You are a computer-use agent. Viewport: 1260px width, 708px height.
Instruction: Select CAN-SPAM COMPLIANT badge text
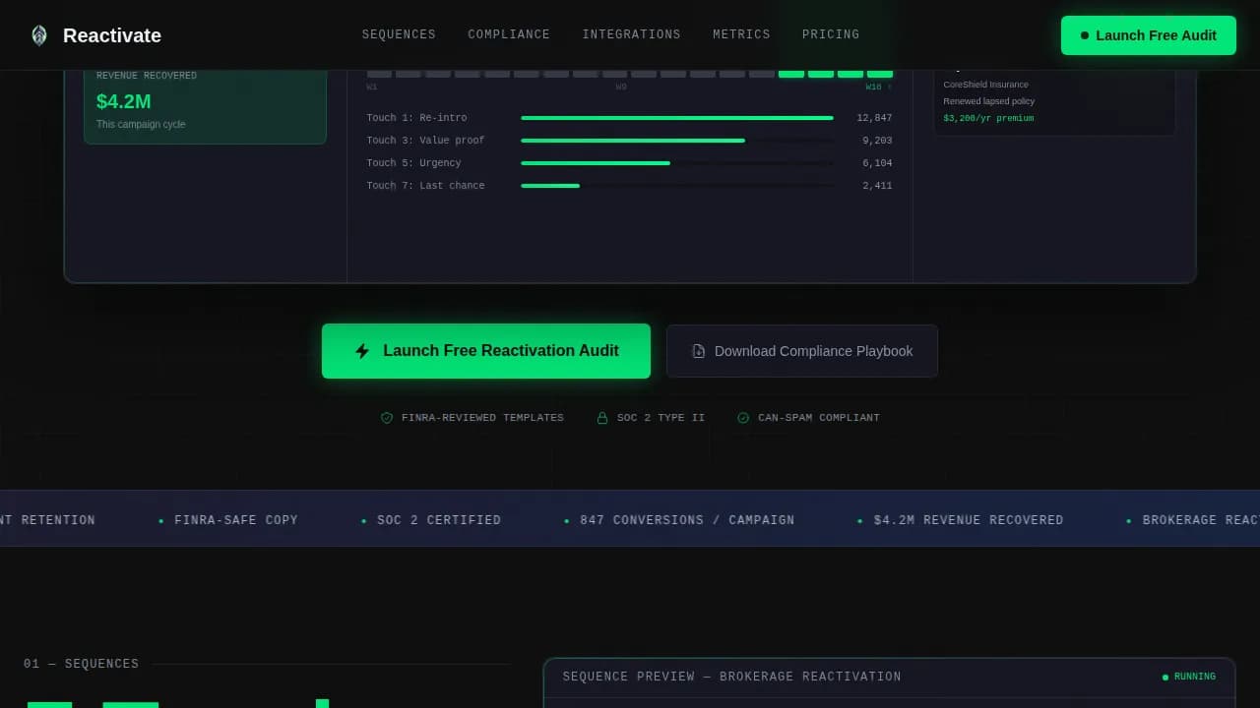pyautogui.click(x=819, y=418)
